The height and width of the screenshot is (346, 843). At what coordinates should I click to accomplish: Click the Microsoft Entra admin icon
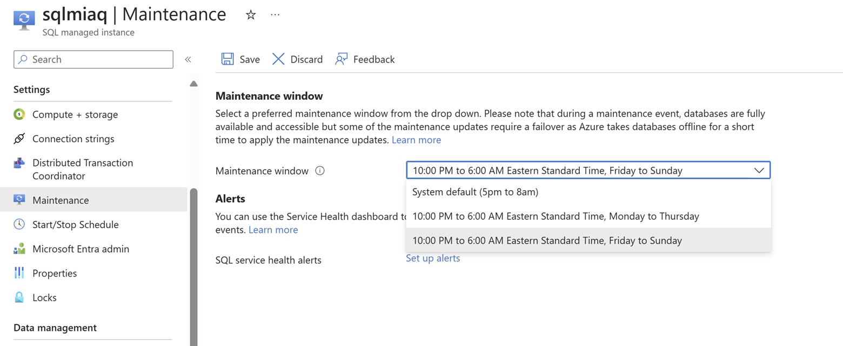click(19, 248)
